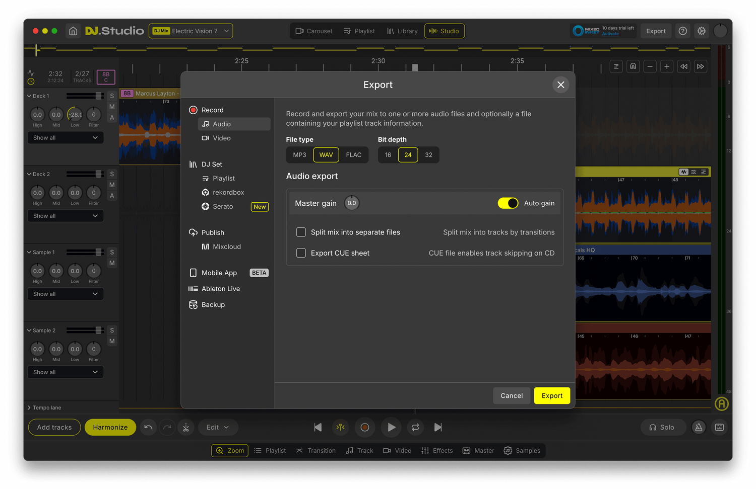Click the undo arrow icon
The image size is (756, 489).
pos(148,427)
